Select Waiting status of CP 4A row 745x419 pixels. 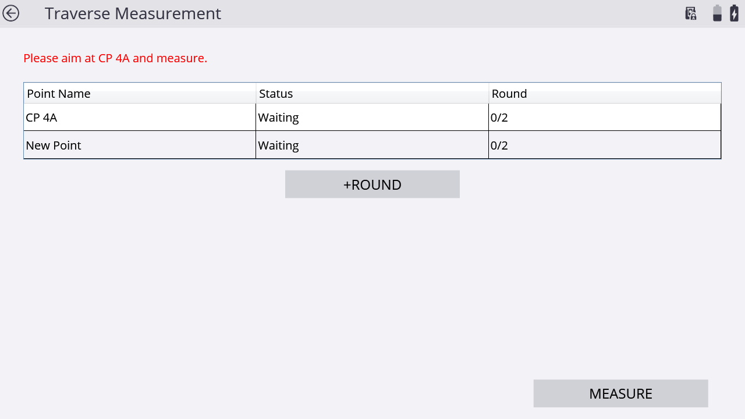pyautogui.click(x=372, y=118)
